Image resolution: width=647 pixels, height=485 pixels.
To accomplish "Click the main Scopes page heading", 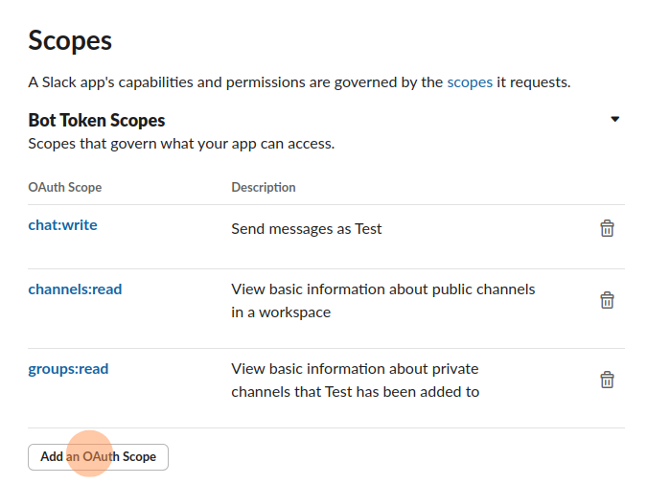I will click(x=70, y=40).
